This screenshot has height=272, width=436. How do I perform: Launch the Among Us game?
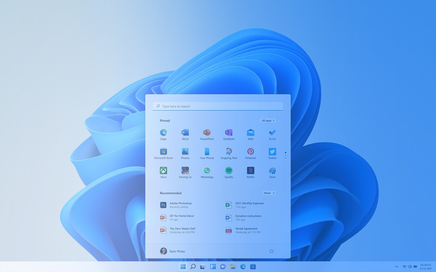[185, 172]
